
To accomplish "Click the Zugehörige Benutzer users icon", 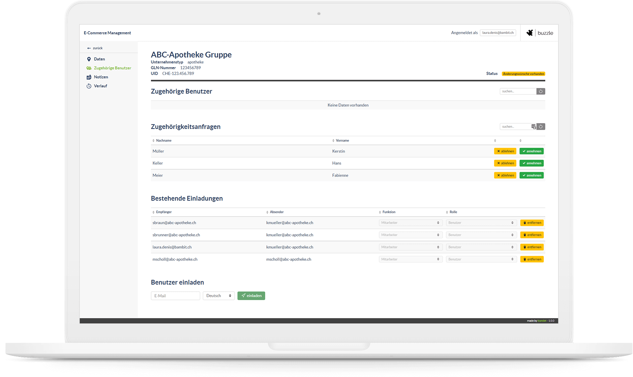I will 89,68.
